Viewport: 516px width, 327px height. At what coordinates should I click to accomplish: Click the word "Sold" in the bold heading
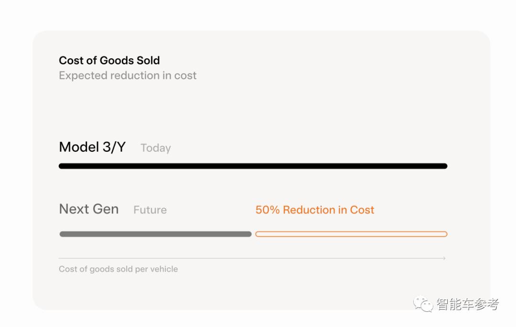[147, 61]
